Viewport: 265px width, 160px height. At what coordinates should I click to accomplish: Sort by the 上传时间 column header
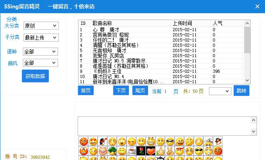click(191, 23)
